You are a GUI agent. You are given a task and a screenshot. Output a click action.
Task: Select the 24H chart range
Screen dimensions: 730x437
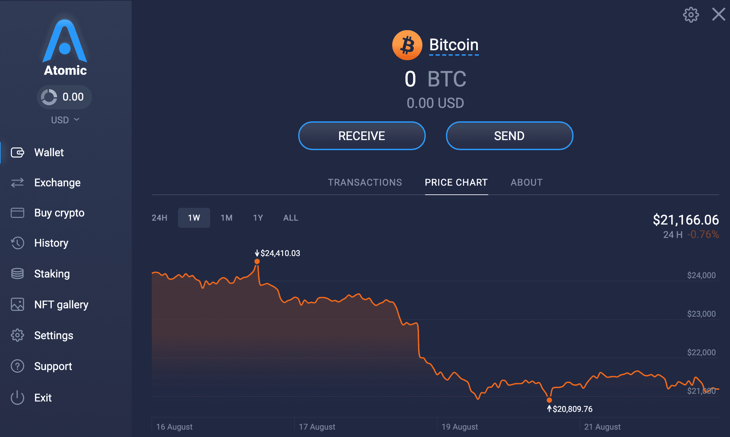tap(159, 218)
